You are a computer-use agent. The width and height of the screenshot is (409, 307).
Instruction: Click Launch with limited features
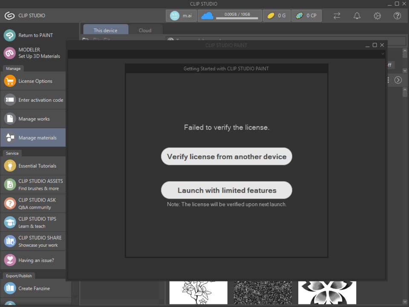click(x=226, y=190)
